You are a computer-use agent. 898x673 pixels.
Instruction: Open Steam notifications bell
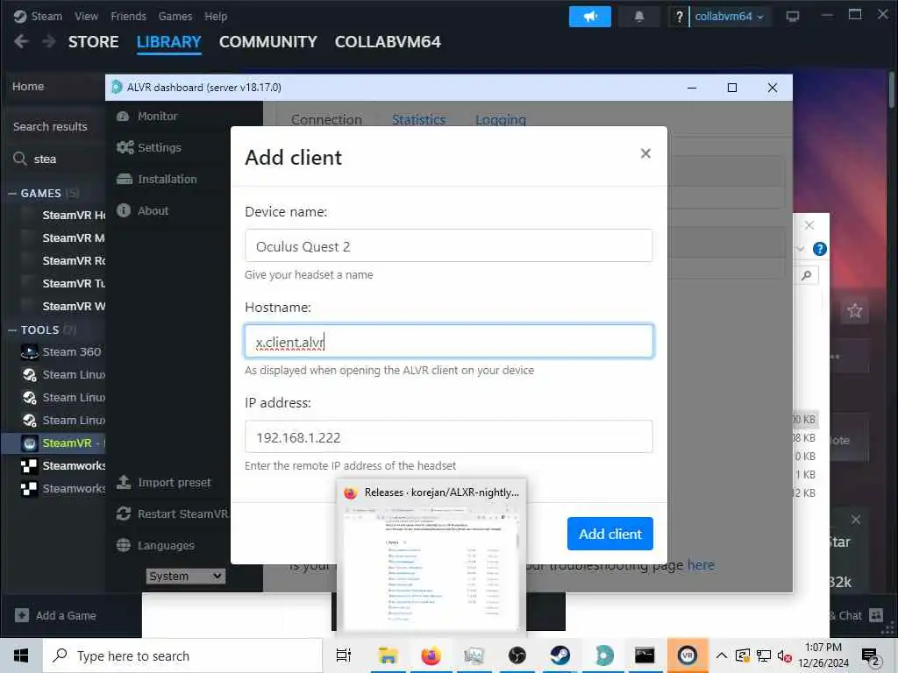tap(638, 17)
